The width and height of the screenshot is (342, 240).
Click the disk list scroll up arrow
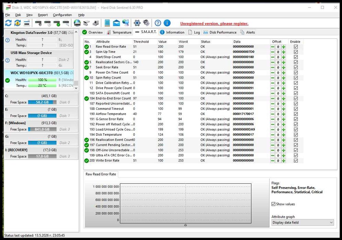point(76,32)
